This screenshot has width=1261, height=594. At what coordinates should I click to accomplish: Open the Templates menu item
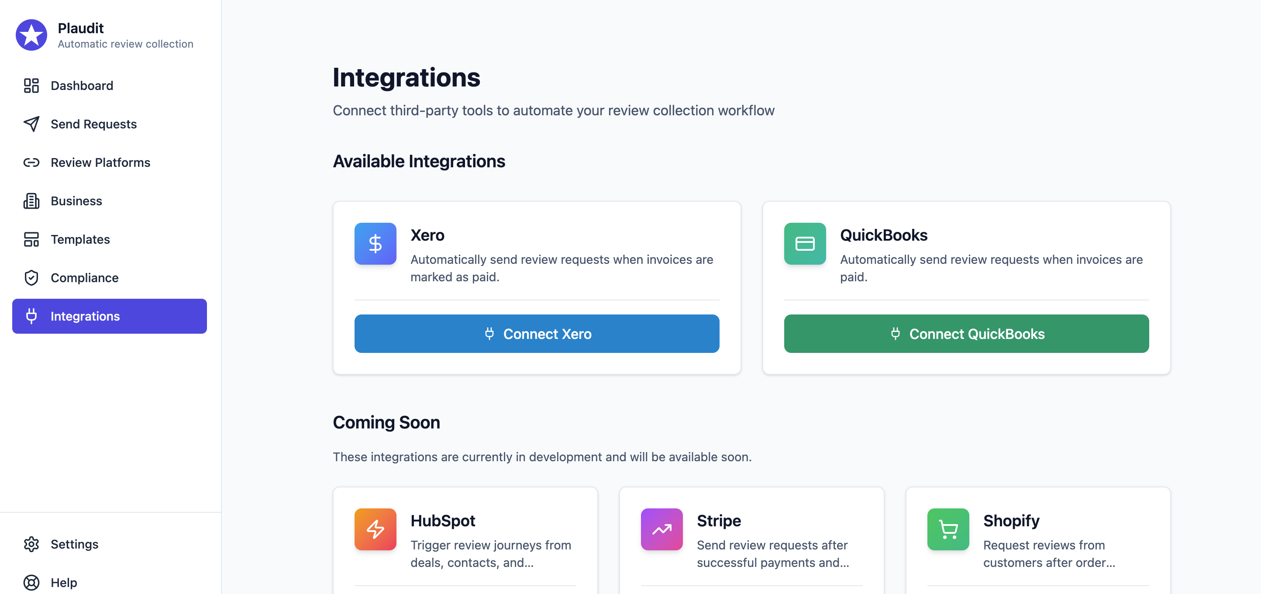tap(80, 239)
